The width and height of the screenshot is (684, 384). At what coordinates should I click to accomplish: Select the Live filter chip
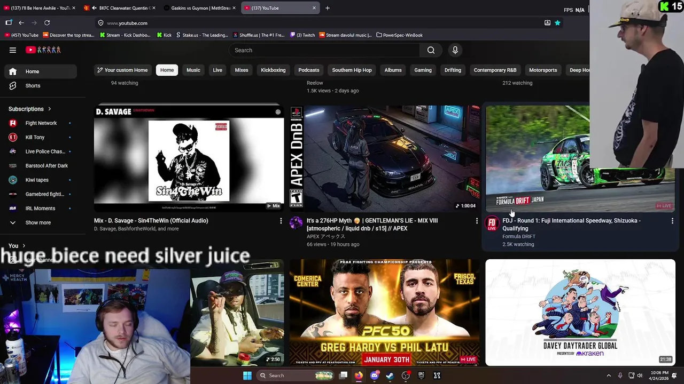[217, 70]
